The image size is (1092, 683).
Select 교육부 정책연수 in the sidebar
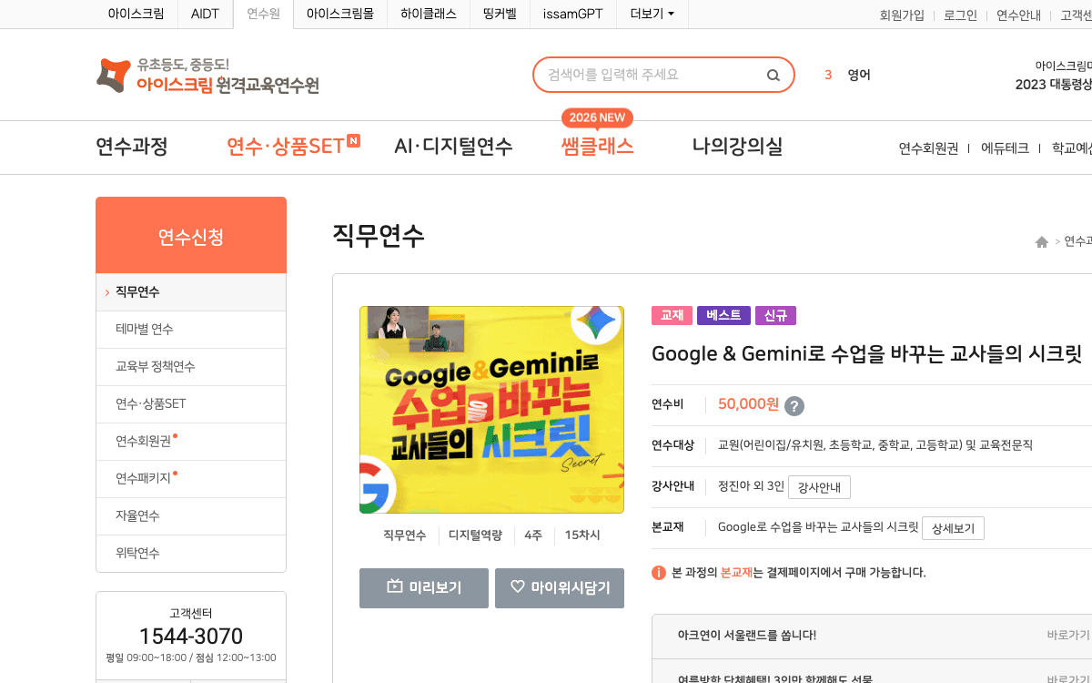pyautogui.click(x=191, y=366)
